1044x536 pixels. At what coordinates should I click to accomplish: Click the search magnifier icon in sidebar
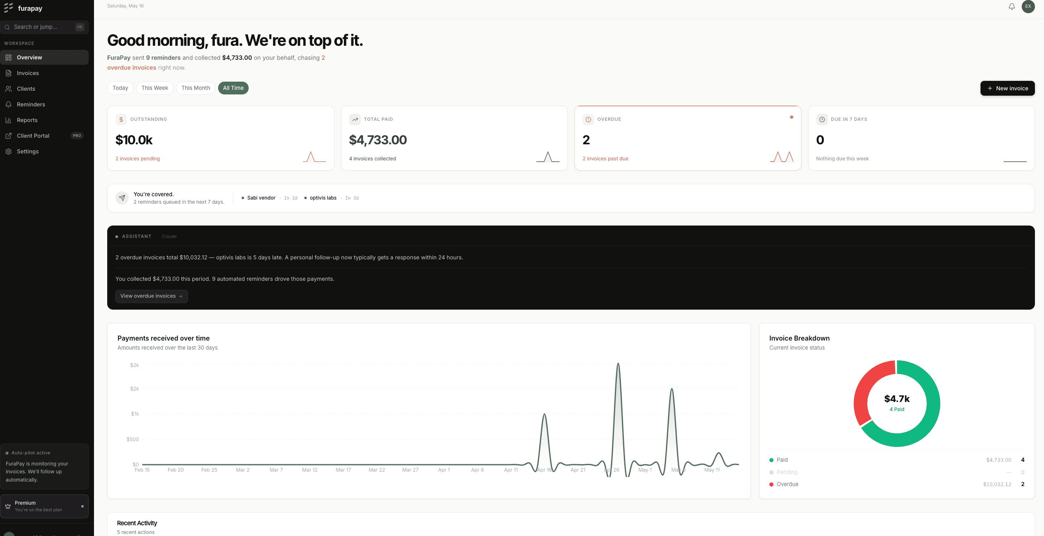click(7, 27)
